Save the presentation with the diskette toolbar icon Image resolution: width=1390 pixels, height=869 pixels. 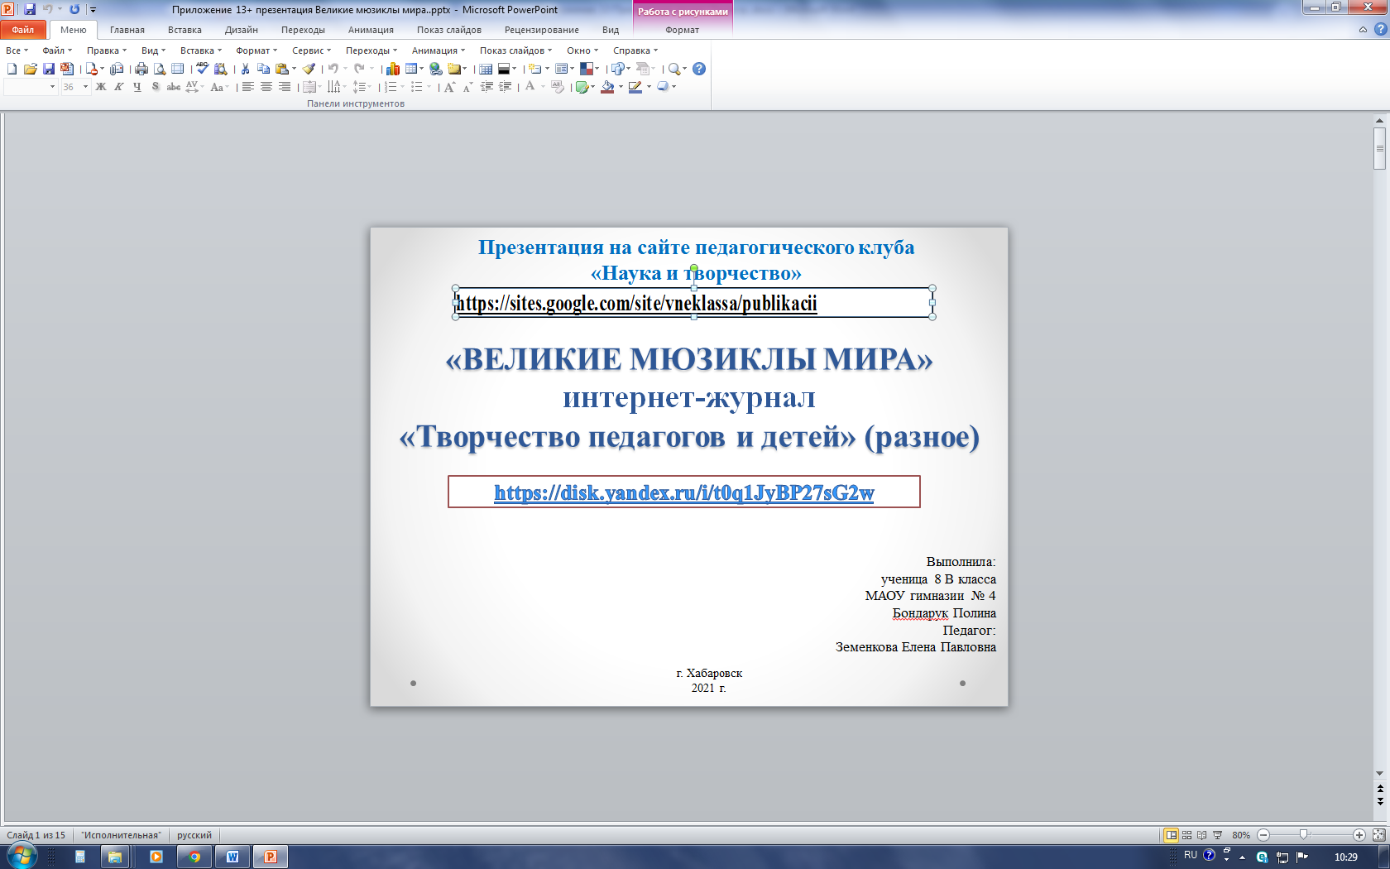49,69
